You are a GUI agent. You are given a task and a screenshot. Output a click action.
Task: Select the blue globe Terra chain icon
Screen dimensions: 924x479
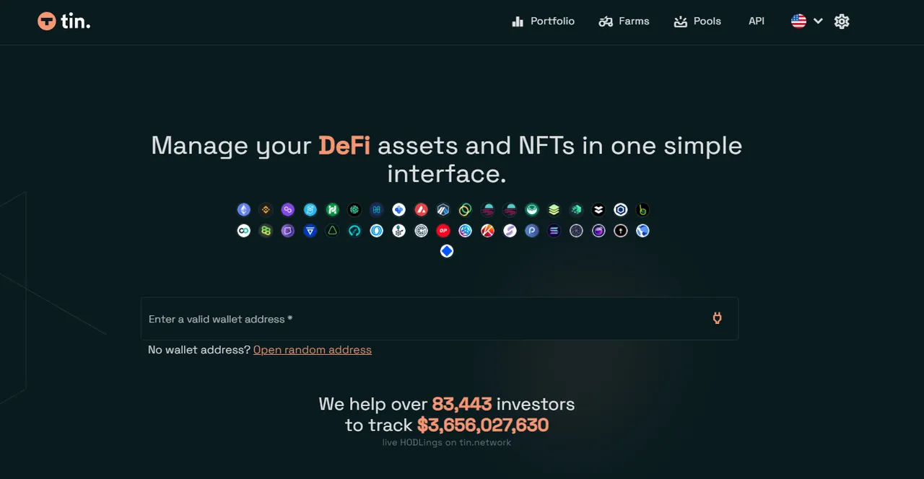[642, 231]
